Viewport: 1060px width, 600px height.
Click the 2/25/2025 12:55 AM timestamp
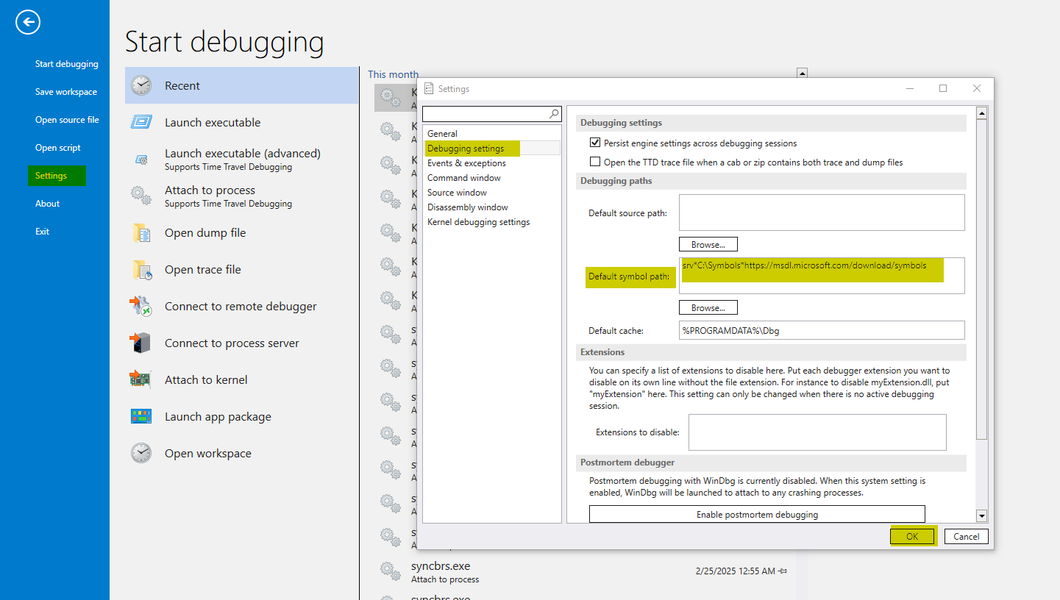pyautogui.click(x=735, y=571)
